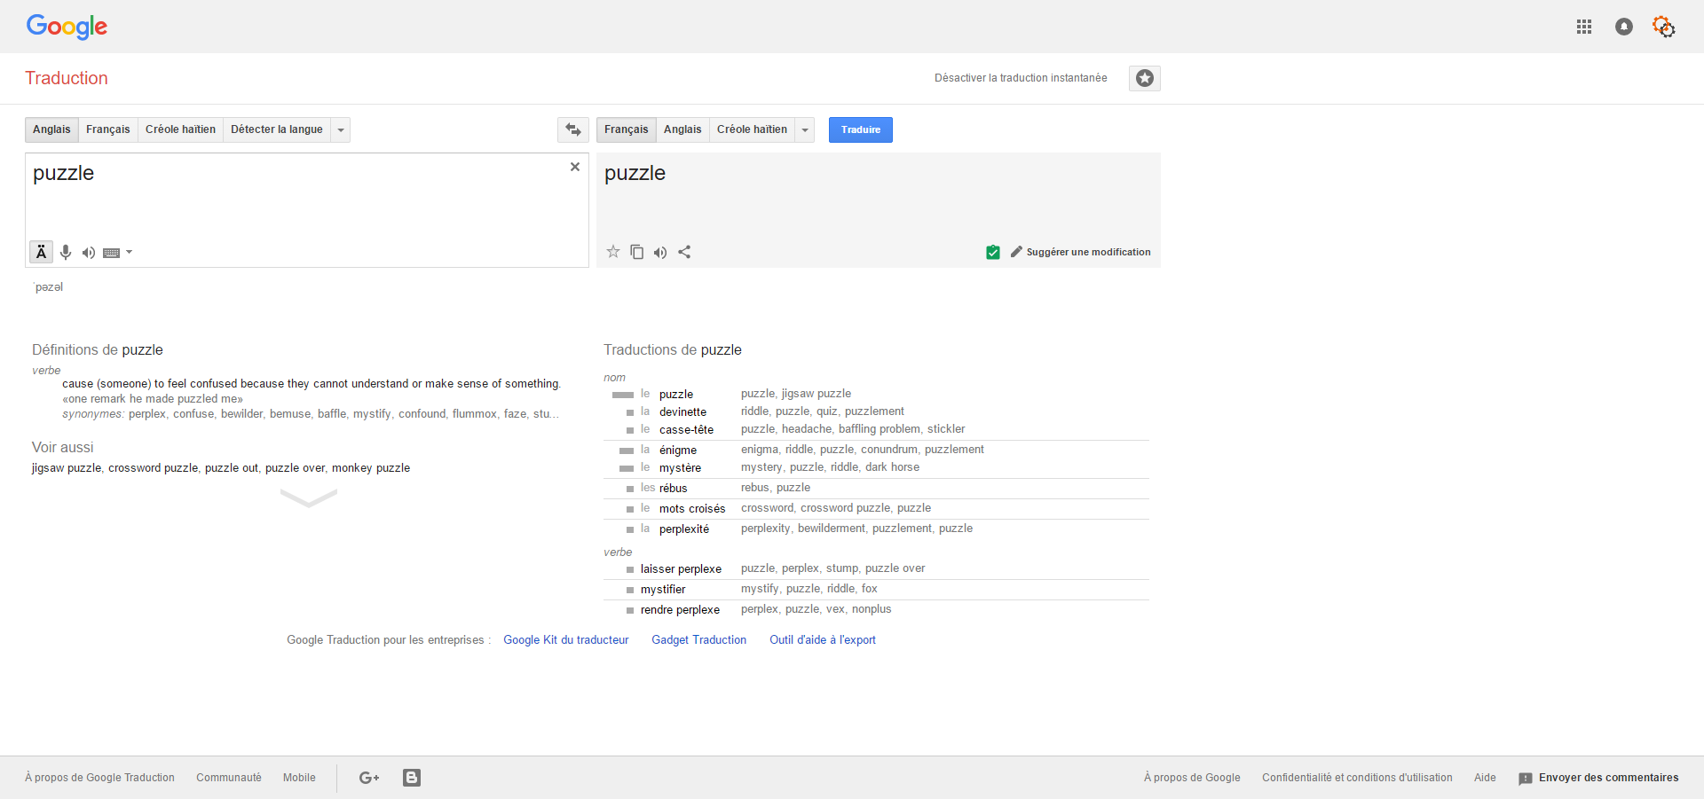Clear the source text with X
This screenshot has height=799, width=1704.
pos(575,167)
